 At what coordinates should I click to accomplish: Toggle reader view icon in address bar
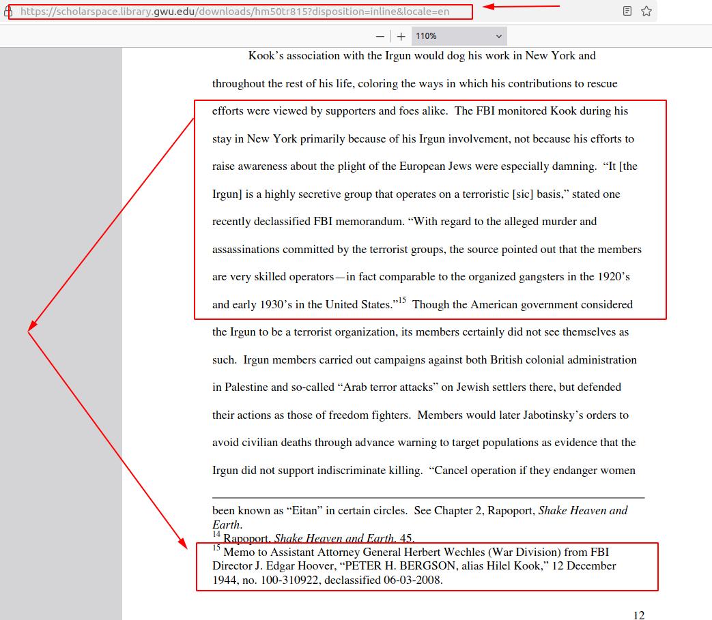click(x=627, y=12)
